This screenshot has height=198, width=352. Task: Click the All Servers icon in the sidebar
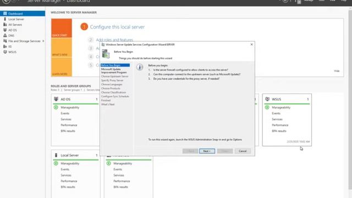point(5,24)
